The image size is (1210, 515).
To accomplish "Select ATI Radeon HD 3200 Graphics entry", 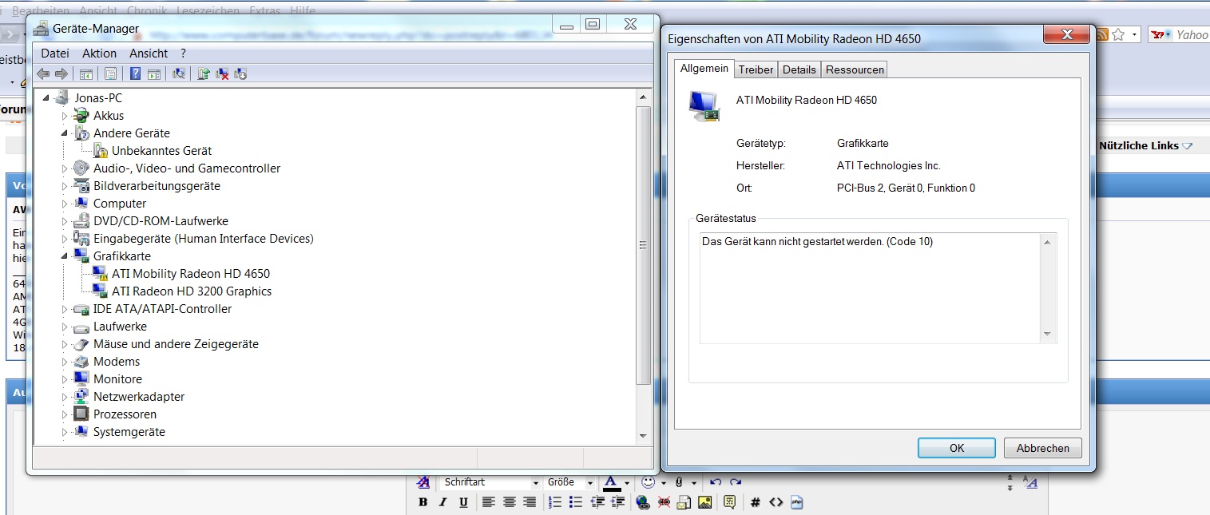I will point(192,291).
